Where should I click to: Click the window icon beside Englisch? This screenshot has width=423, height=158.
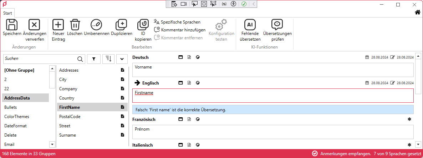click(181, 83)
